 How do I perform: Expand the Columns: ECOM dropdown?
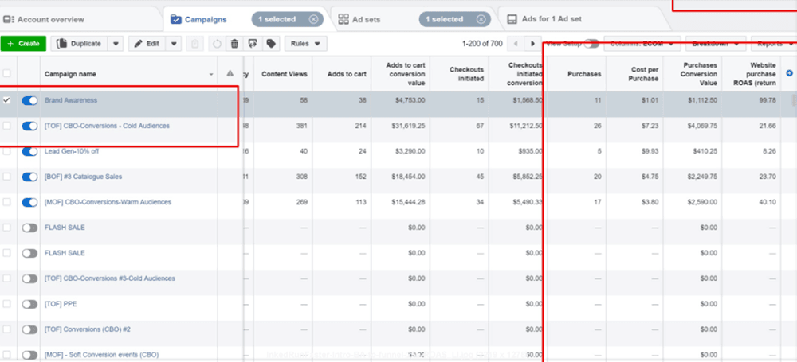(x=644, y=44)
